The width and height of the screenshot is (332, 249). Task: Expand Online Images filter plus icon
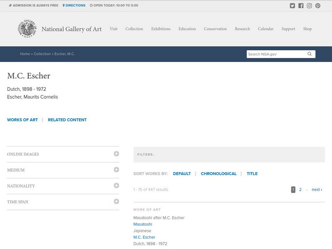pyautogui.click(x=116, y=154)
